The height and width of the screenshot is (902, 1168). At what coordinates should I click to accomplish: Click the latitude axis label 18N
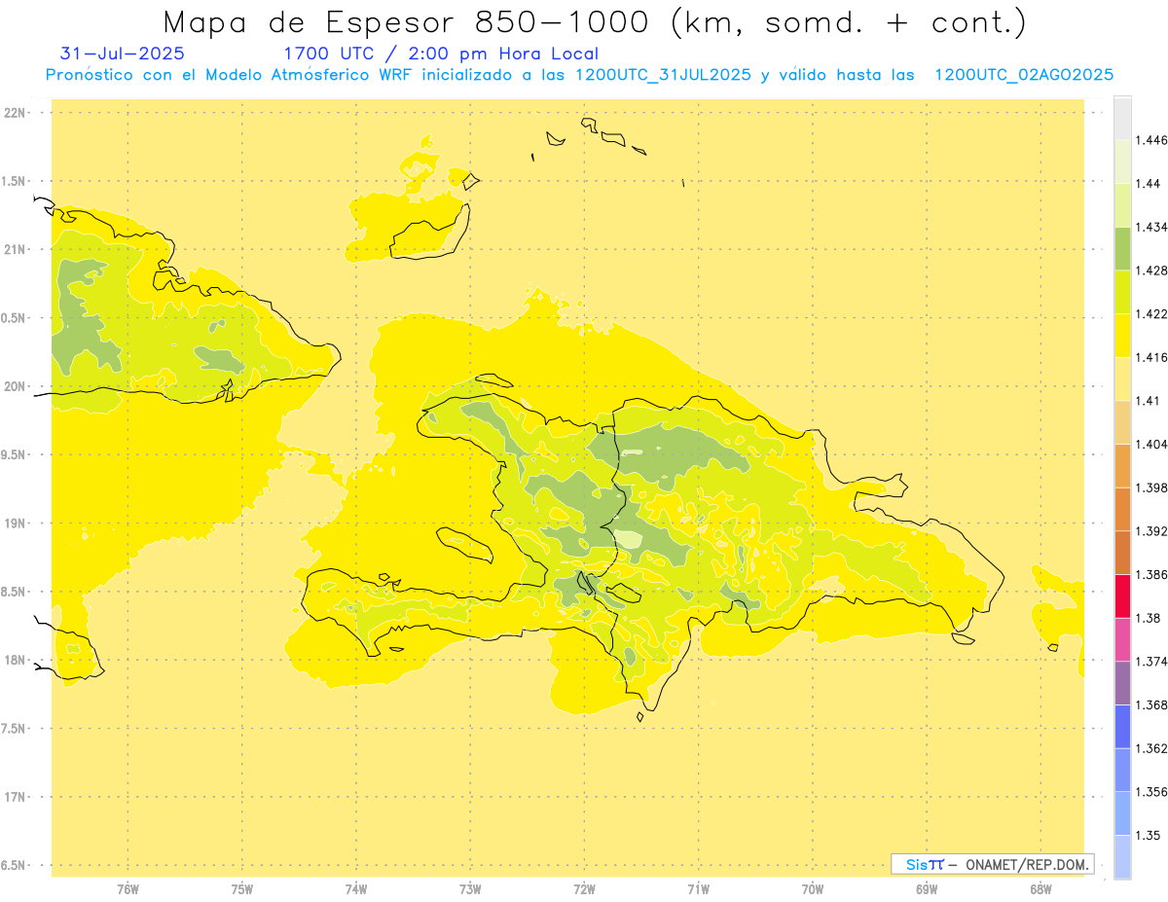point(15,660)
